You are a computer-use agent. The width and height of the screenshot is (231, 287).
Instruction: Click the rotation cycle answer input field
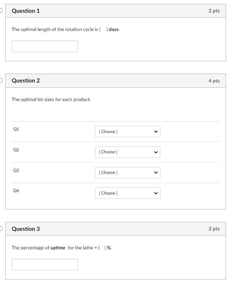click(x=45, y=46)
